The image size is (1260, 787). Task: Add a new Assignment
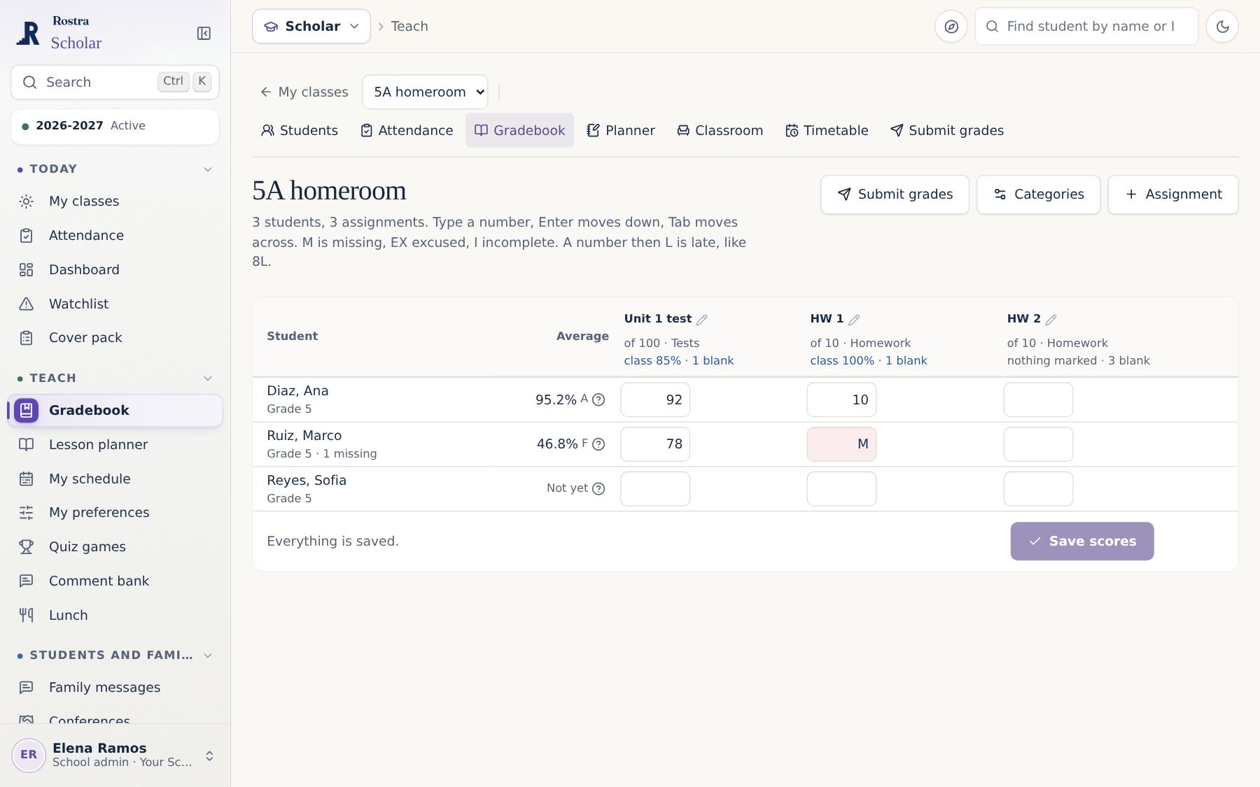(1172, 194)
